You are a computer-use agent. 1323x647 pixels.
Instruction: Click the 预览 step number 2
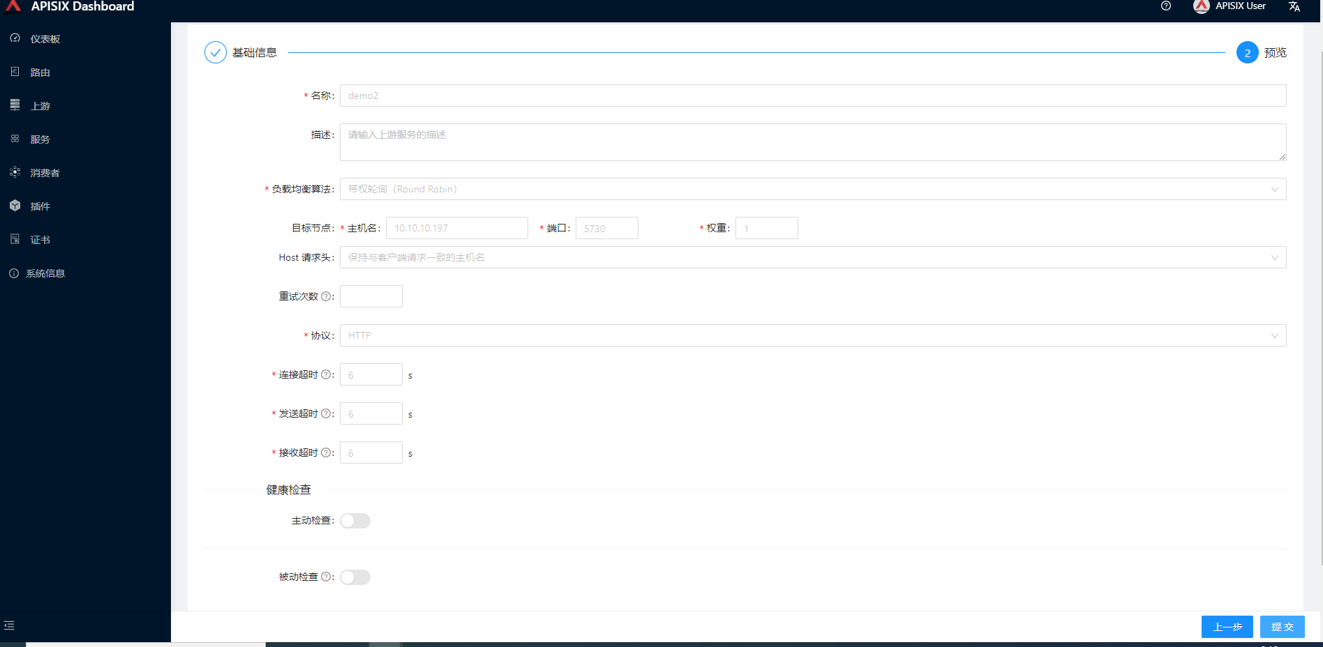click(x=1248, y=52)
